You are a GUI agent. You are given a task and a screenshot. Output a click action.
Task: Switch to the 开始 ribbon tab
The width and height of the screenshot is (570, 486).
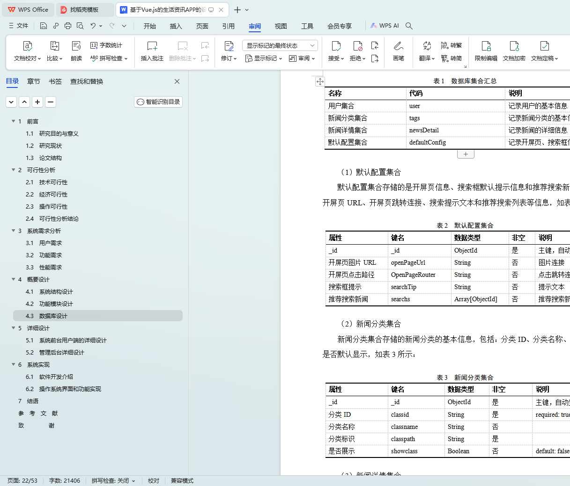click(x=150, y=26)
